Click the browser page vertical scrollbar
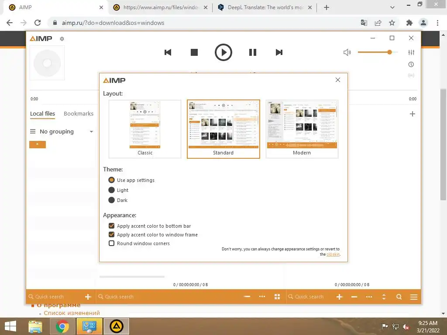 coord(443,145)
